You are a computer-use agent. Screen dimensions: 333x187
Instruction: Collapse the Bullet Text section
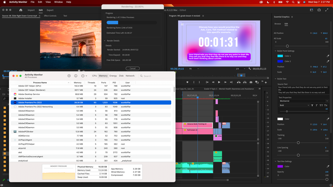[x=275, y=79]
